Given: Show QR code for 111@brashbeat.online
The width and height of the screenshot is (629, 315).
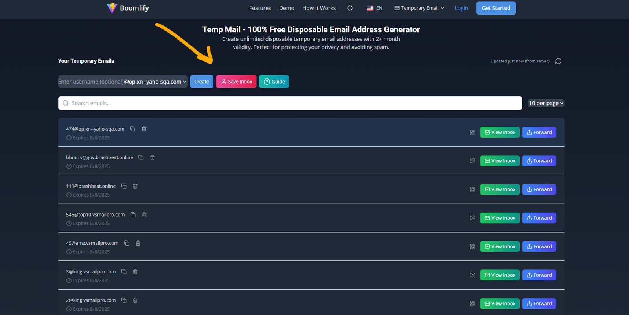Looking at the screenshot, I should coord(472,189).
